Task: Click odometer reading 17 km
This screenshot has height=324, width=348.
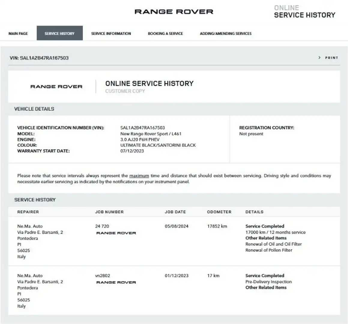Action: [213, 276]
